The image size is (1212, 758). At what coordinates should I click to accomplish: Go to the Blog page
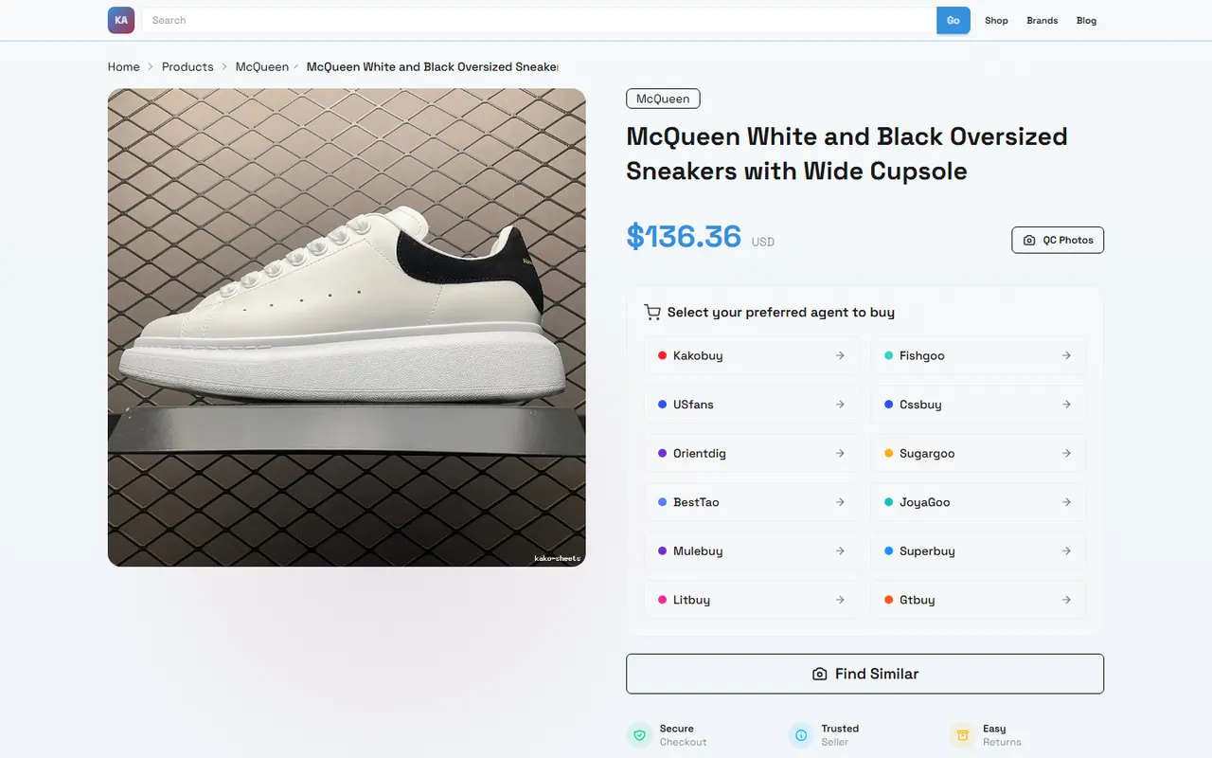tap(1086, 20)
